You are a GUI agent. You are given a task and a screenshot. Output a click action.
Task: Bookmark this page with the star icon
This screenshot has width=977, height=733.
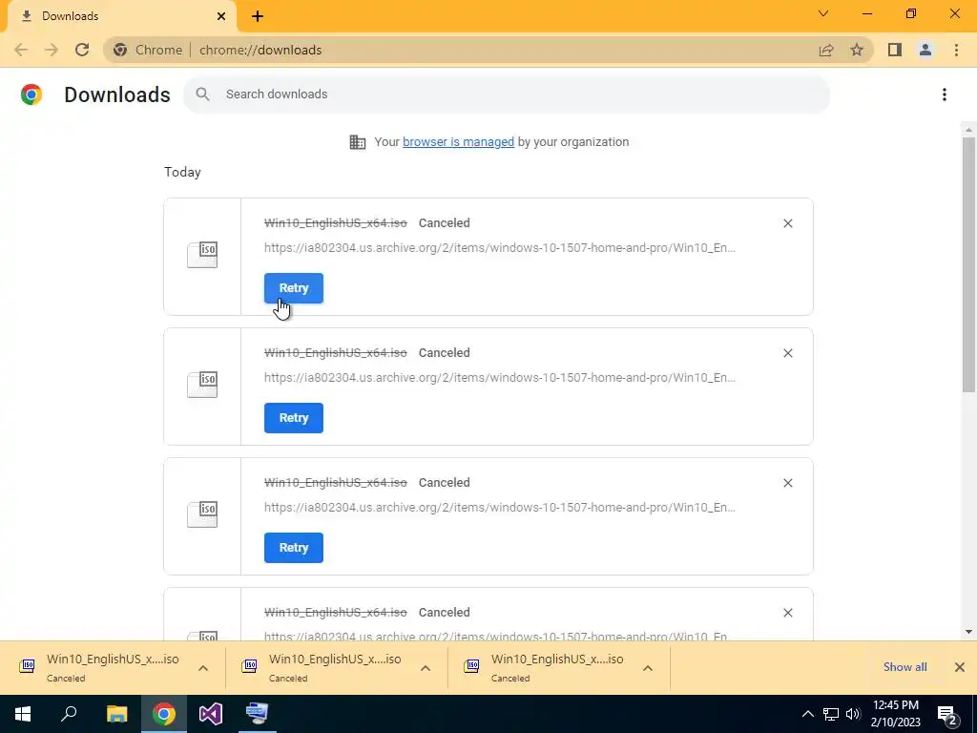857,50
